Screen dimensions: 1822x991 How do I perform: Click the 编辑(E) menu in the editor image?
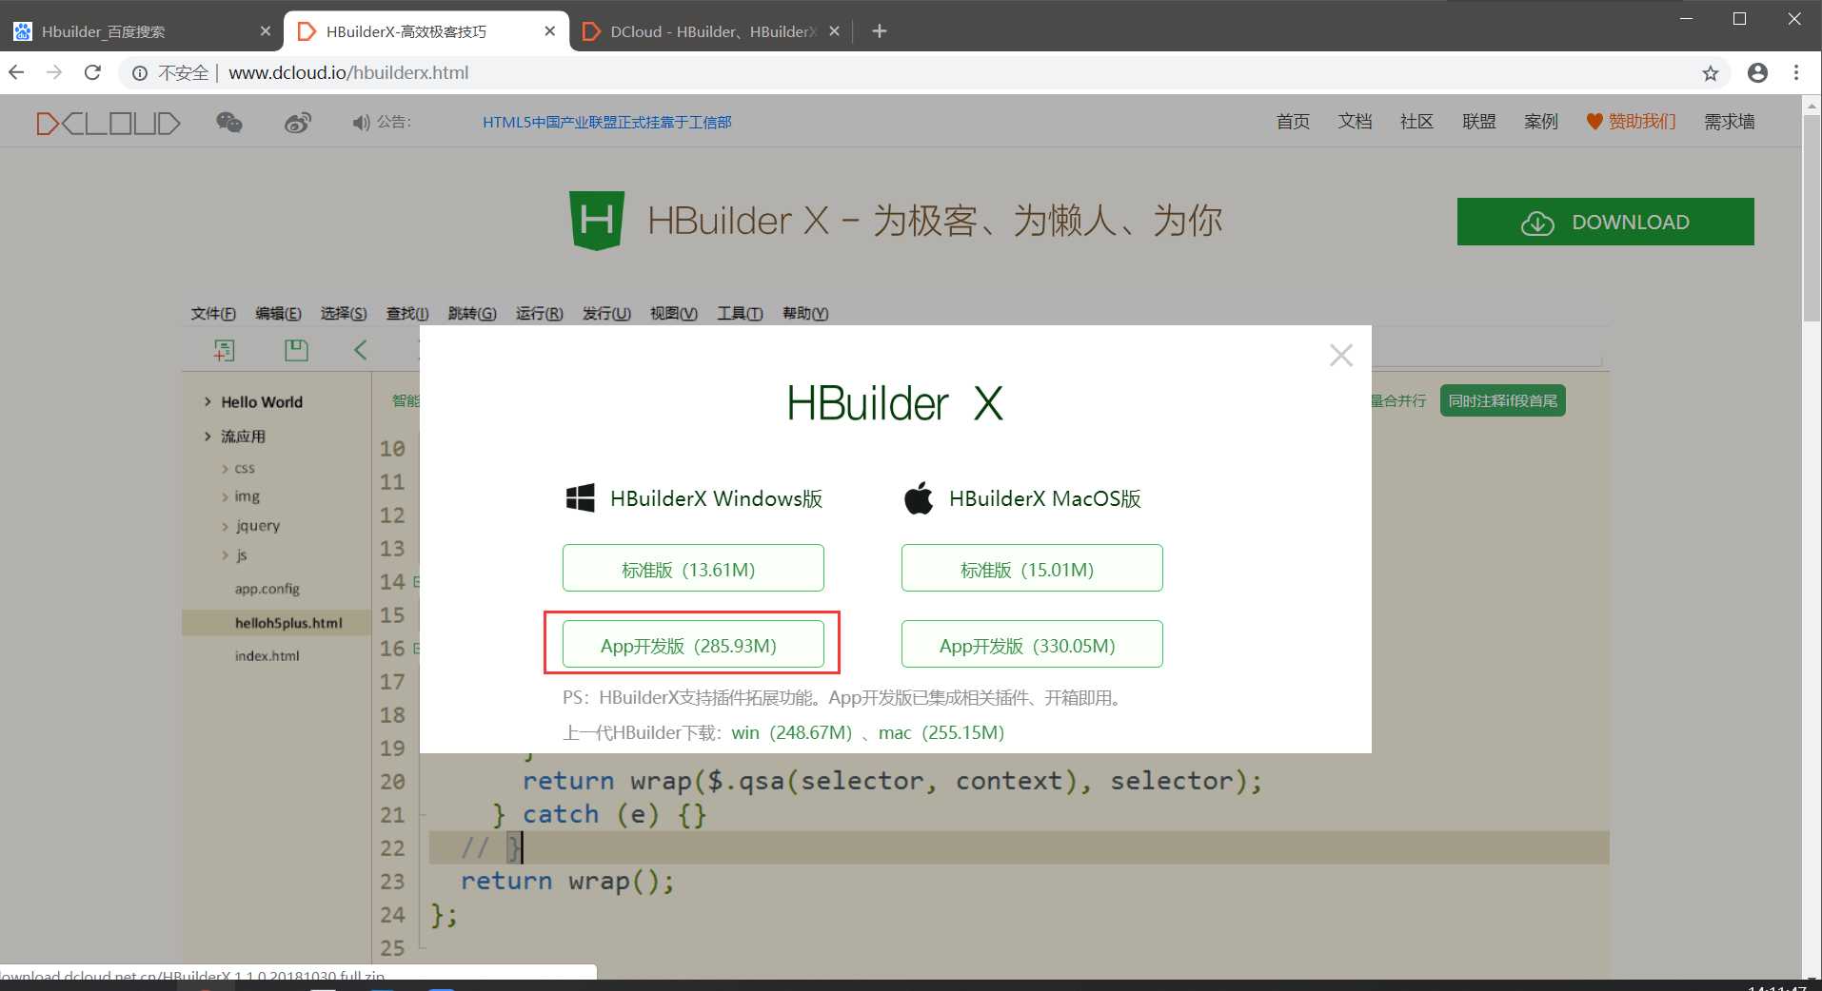278,314
